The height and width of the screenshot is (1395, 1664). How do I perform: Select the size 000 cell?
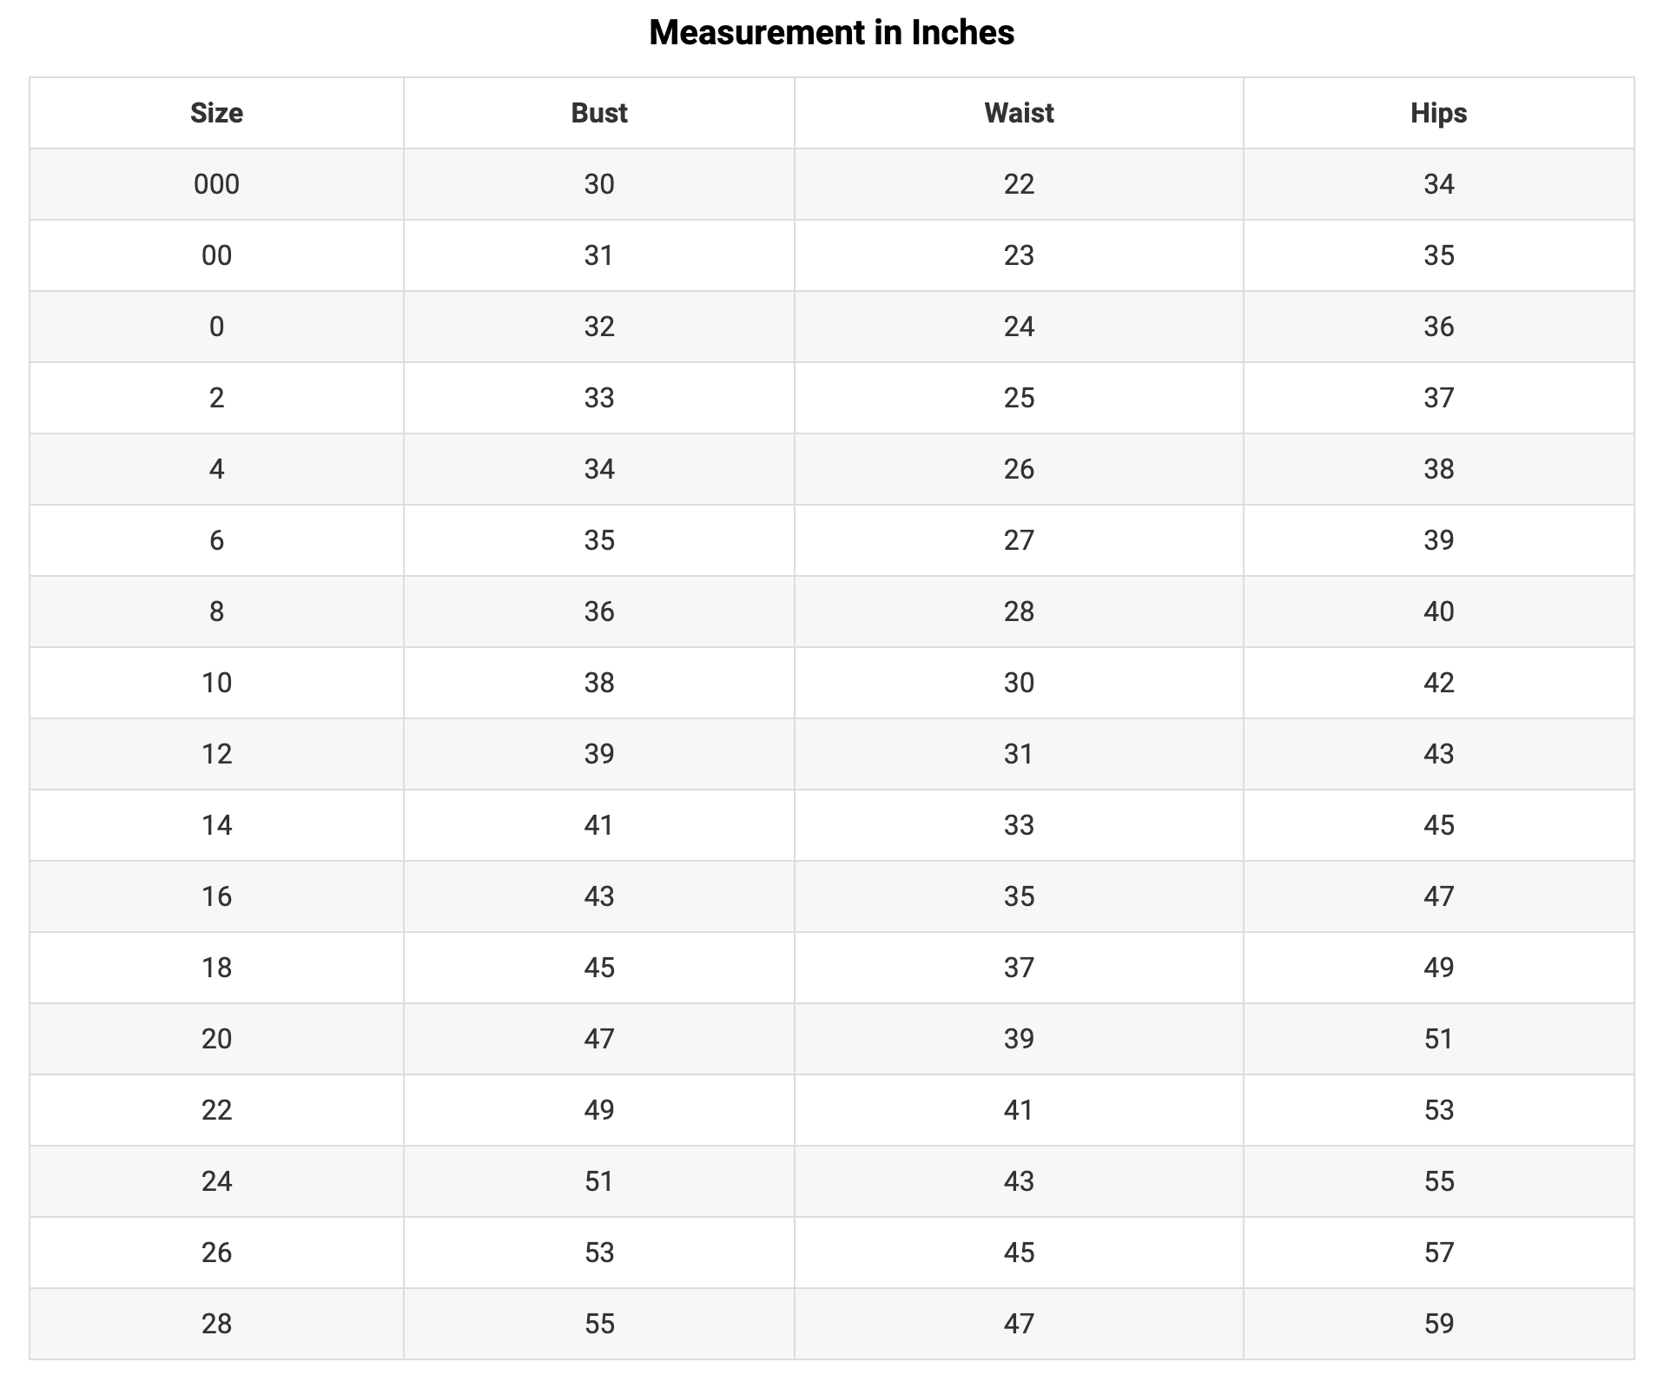[x=216, y=184]
